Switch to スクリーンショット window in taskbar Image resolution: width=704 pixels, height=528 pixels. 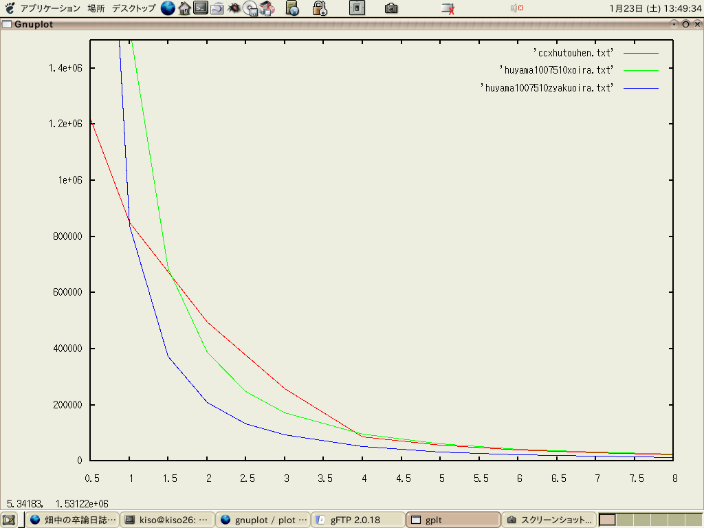click(x=549, y=520)
